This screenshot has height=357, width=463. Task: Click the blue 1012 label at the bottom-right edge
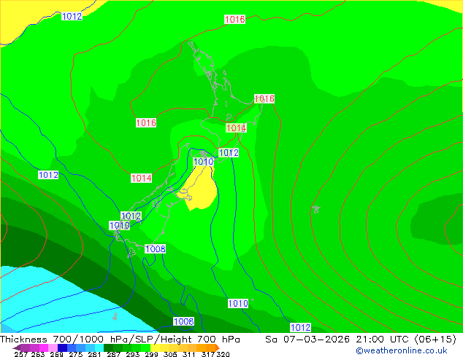300,328
